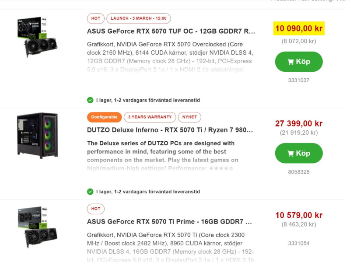The height and width of the screenshot is (269, 350).
Task: Click the NYHET badge on the DUTZO listing
Action: [189, 117]
